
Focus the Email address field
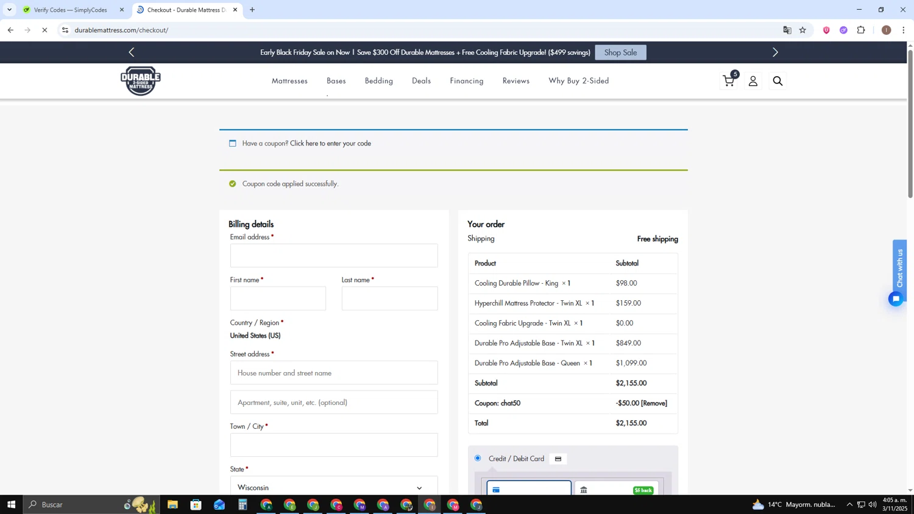click(x=334, y=256)
